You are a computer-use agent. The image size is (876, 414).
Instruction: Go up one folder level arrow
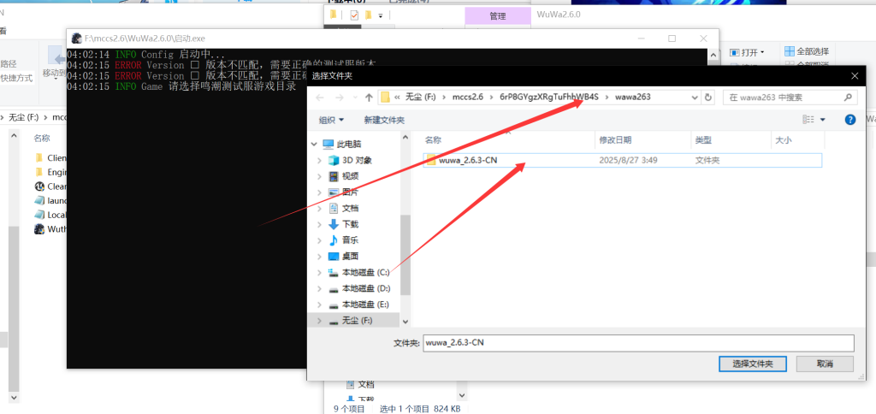369,98
